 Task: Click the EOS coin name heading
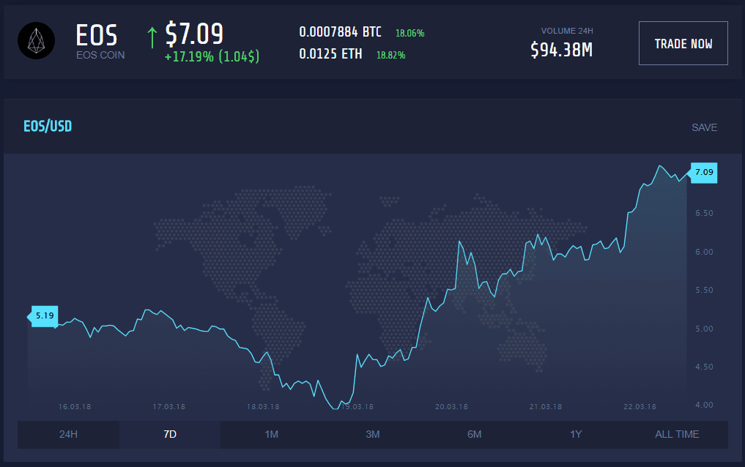coord(97,36)
